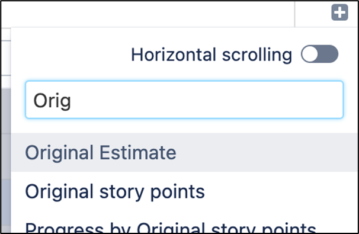359x234 pixels.
Task: Focus the blue-outlined filter text box
Action: pos(184,100)
